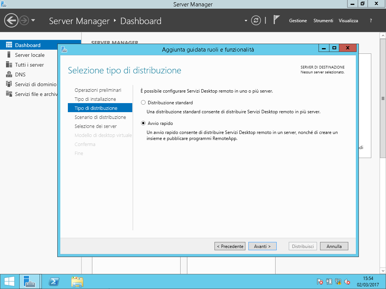Open the notifications flag icon
The width and height of the screenshot is (386, 289).
point(277,20)
